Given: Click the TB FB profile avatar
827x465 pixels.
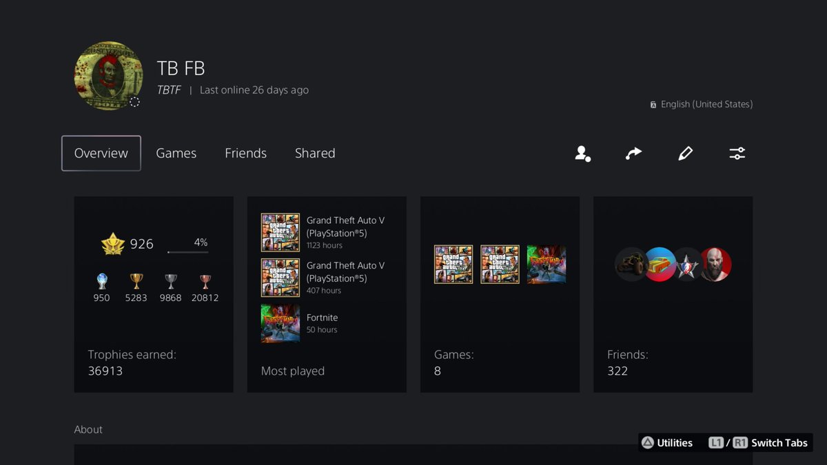Looking at the screenshot, I should [x=109, y=76].
